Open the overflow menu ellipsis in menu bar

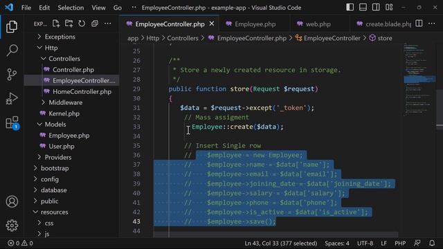[134, 8]
